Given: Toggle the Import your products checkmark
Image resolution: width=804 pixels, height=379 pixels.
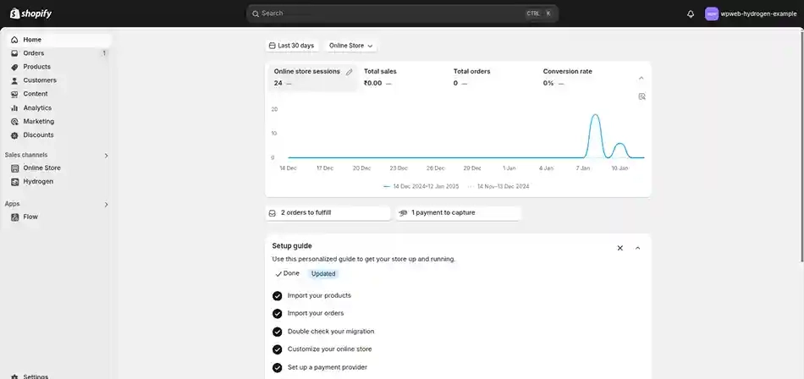Looking at the screenshot, I should tap(277, 296).
